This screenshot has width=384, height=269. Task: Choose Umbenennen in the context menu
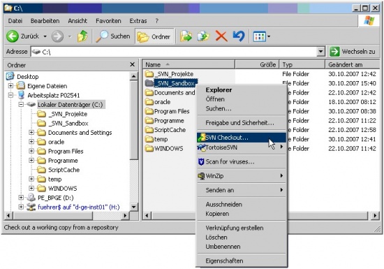coord(242,247)
